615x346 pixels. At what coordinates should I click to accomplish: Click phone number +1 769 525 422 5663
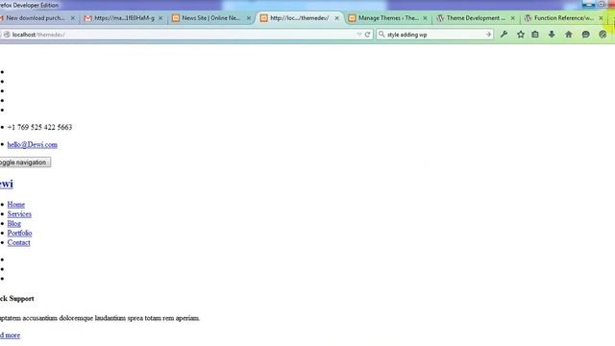pos(39,127)
